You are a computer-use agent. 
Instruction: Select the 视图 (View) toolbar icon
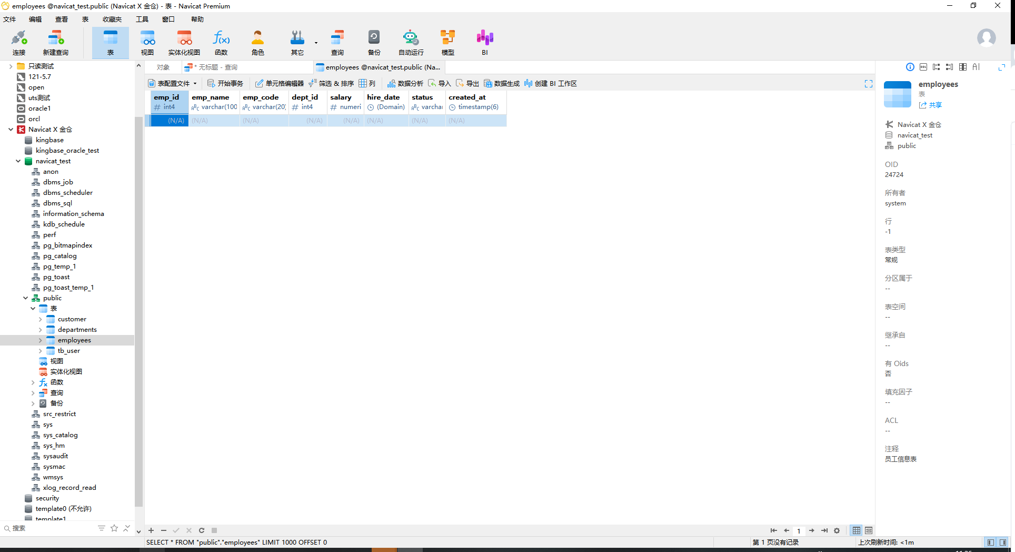pos(147,43)
